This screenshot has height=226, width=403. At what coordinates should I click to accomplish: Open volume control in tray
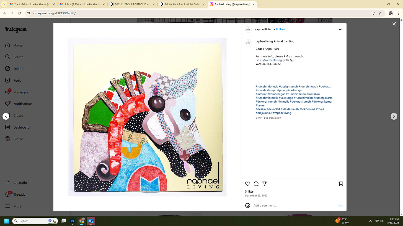[x=382, y=221]
